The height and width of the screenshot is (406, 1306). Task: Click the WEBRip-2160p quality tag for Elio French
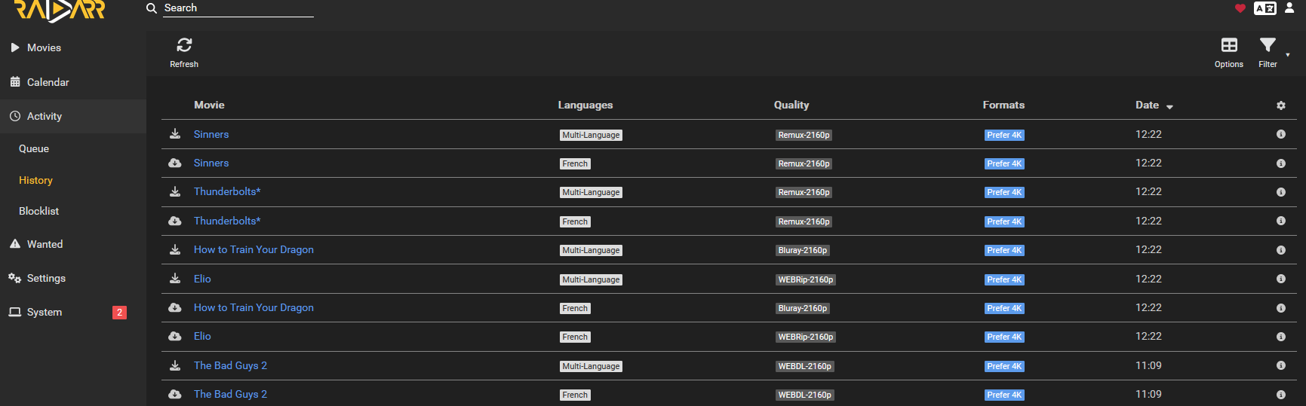806,337
